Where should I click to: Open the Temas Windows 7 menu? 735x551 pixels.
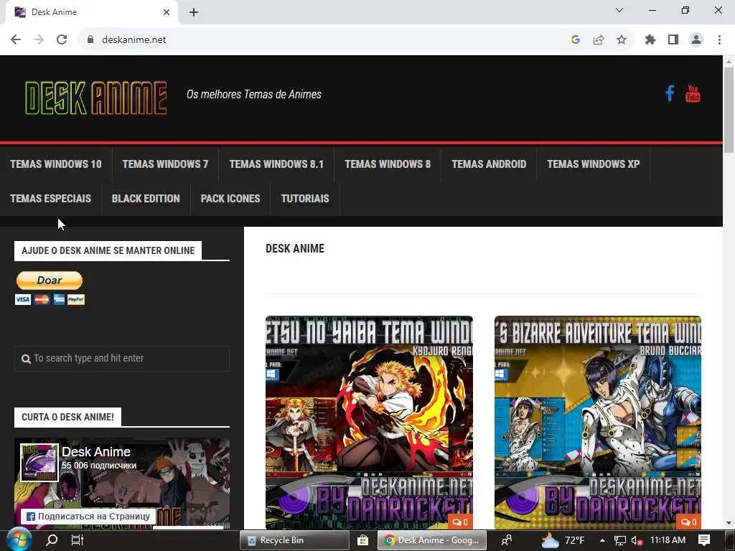point(165,164)
